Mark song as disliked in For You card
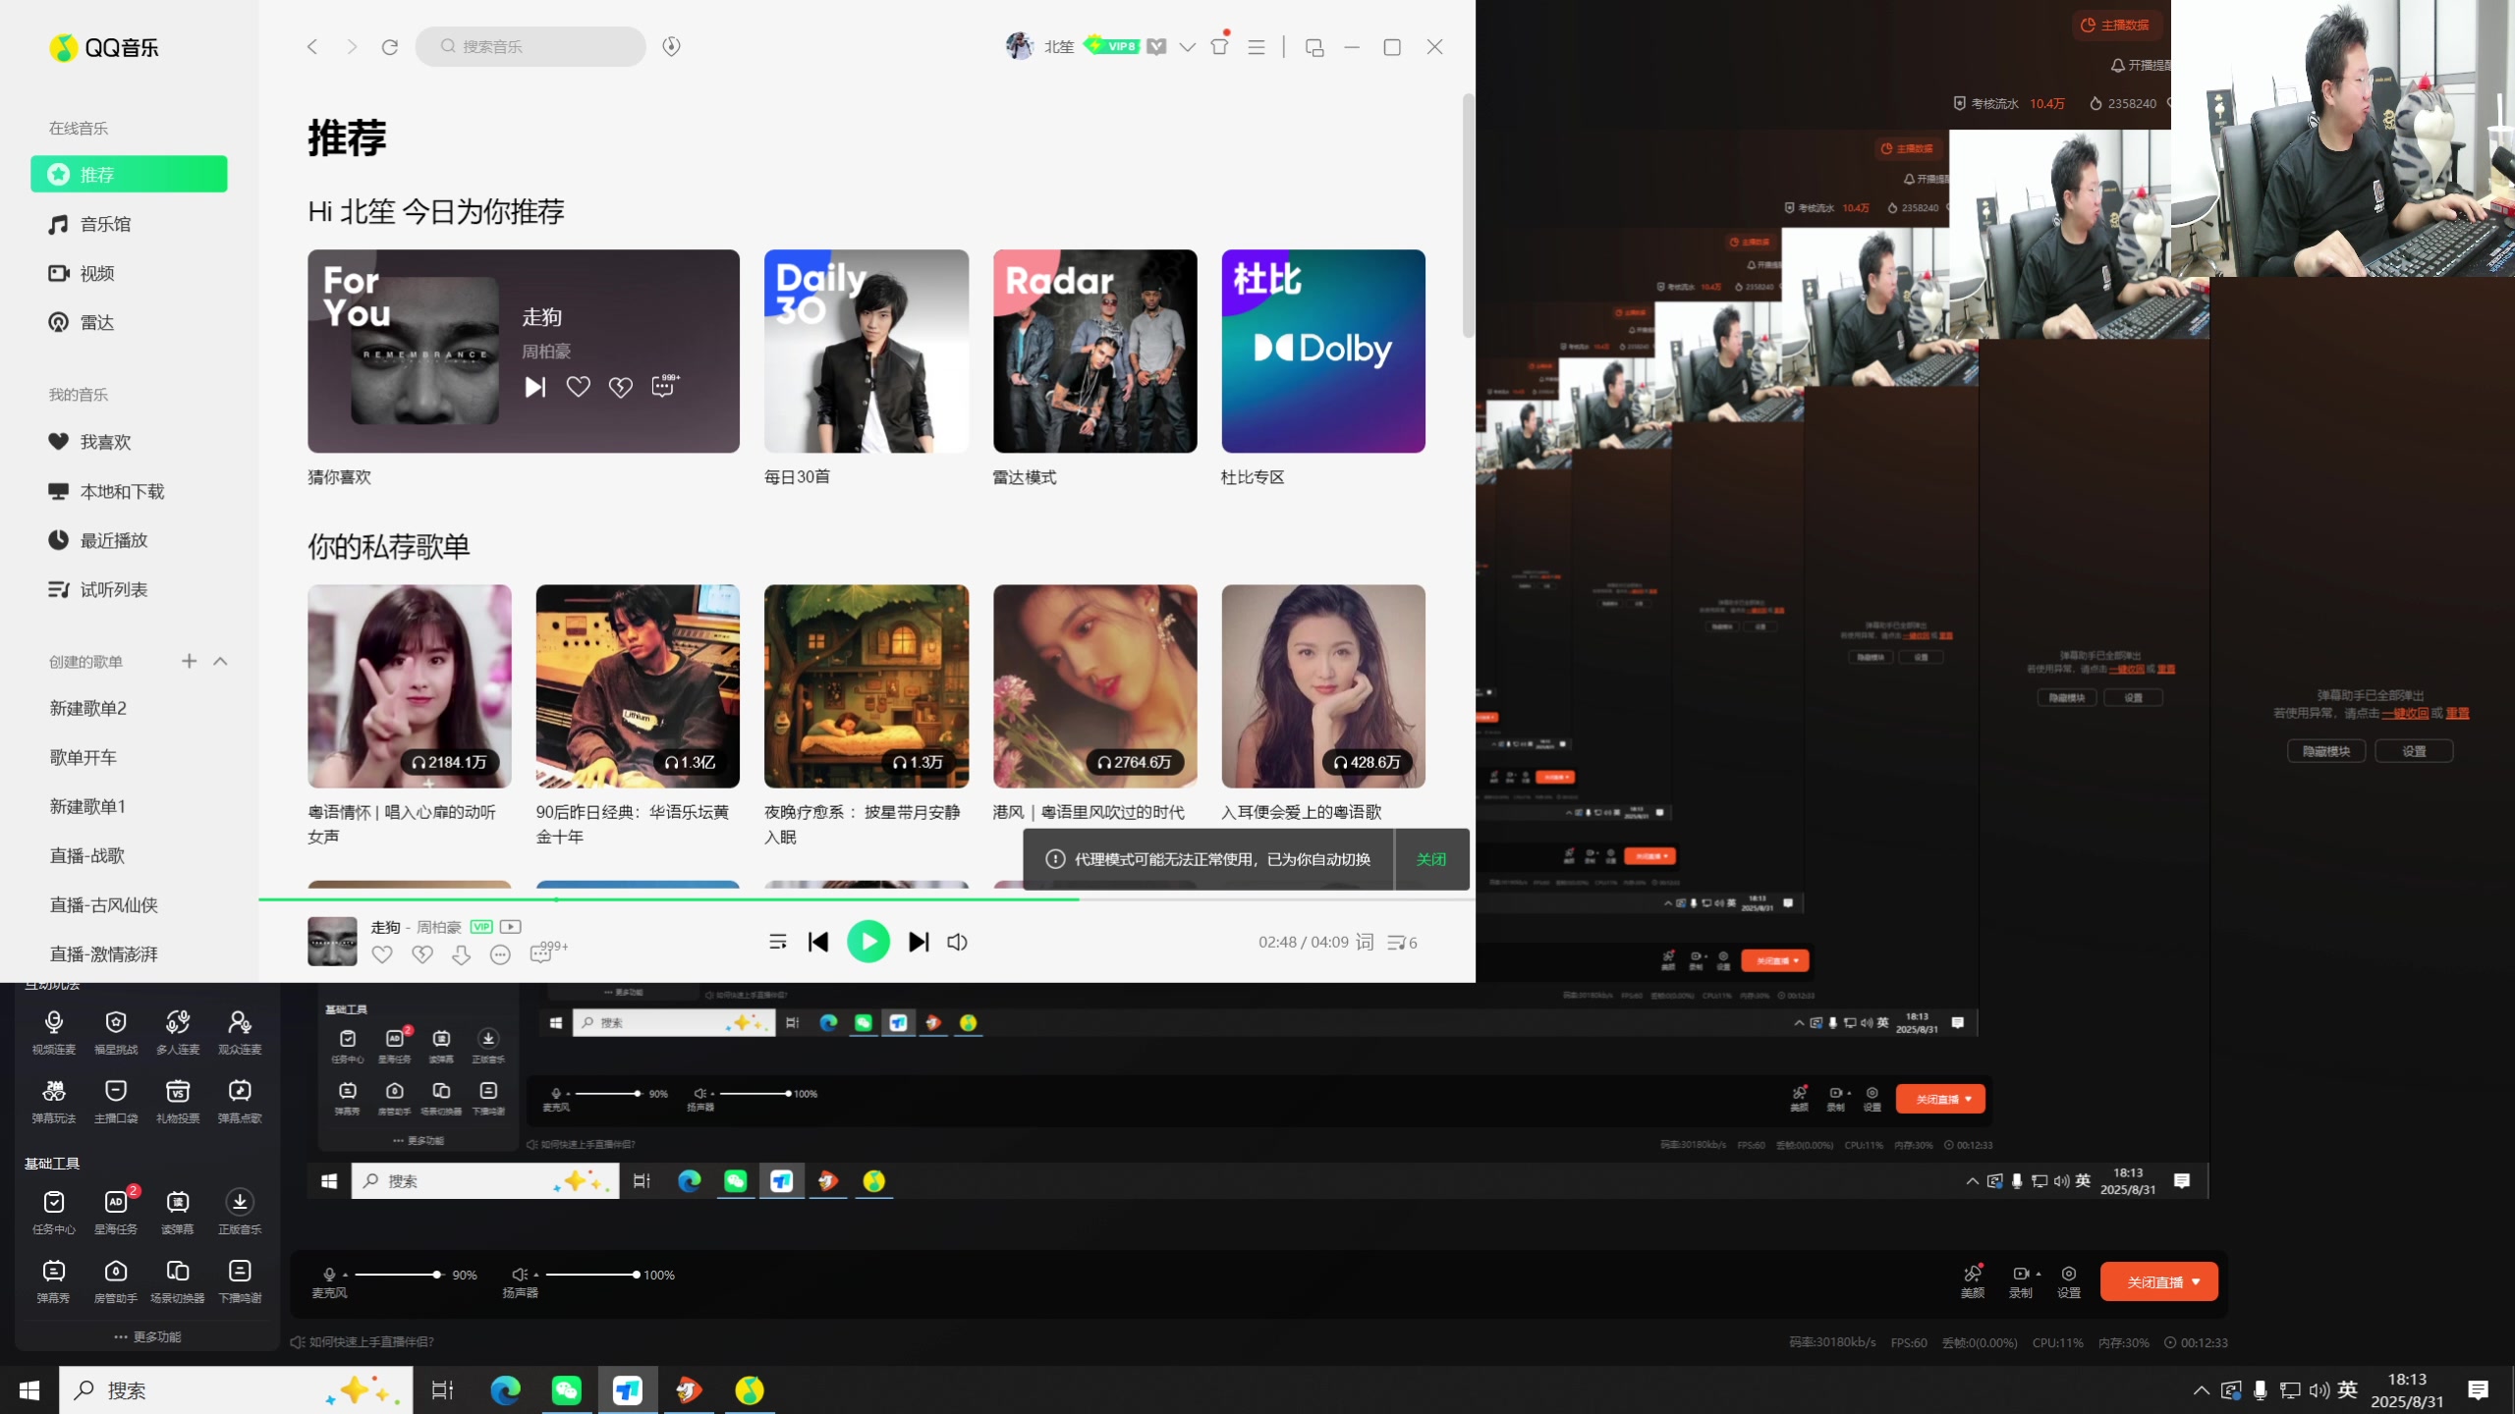 (621, 387)
